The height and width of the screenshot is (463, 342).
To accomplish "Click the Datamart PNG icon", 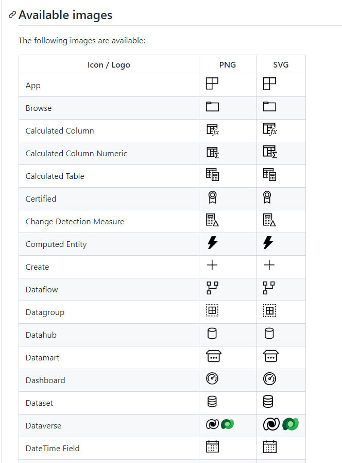I will click(214, 356).
